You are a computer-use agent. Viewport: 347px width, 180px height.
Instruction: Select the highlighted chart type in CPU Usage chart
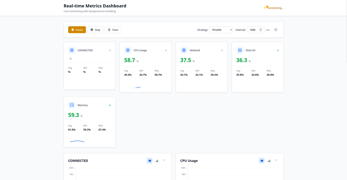[x=262, y=161]
